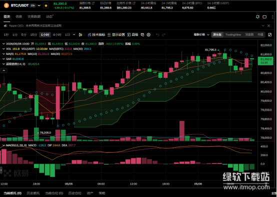The height and width of the screenshot is (197, 277).
Task: Open the 历史仓位 tab
Action: [x=75, y=193]
